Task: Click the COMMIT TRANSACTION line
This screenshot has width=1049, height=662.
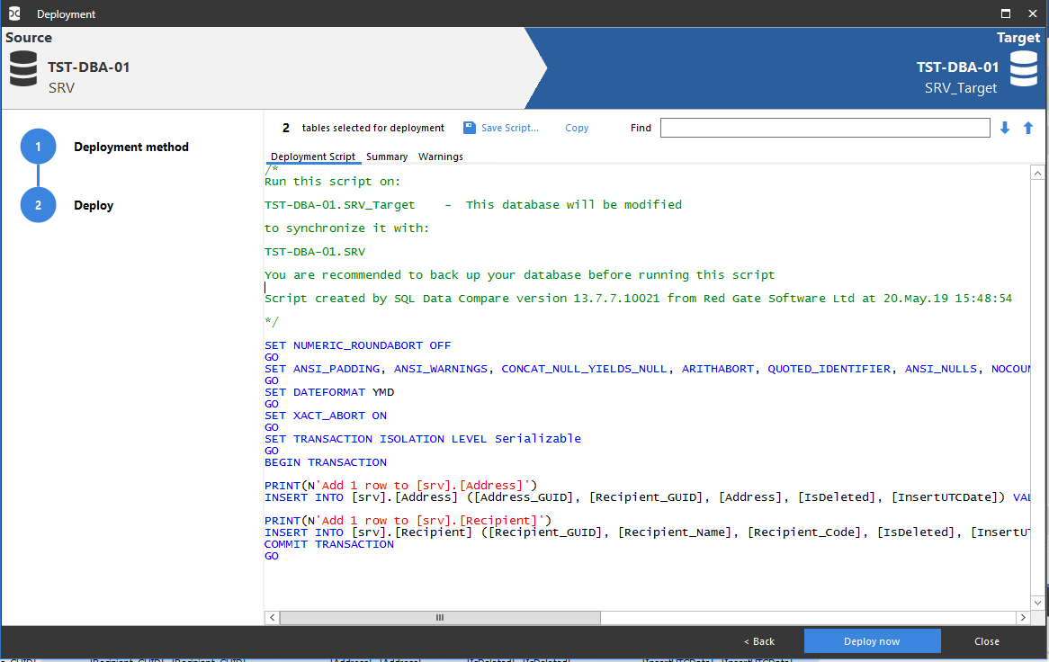Action: coord(329,544)
